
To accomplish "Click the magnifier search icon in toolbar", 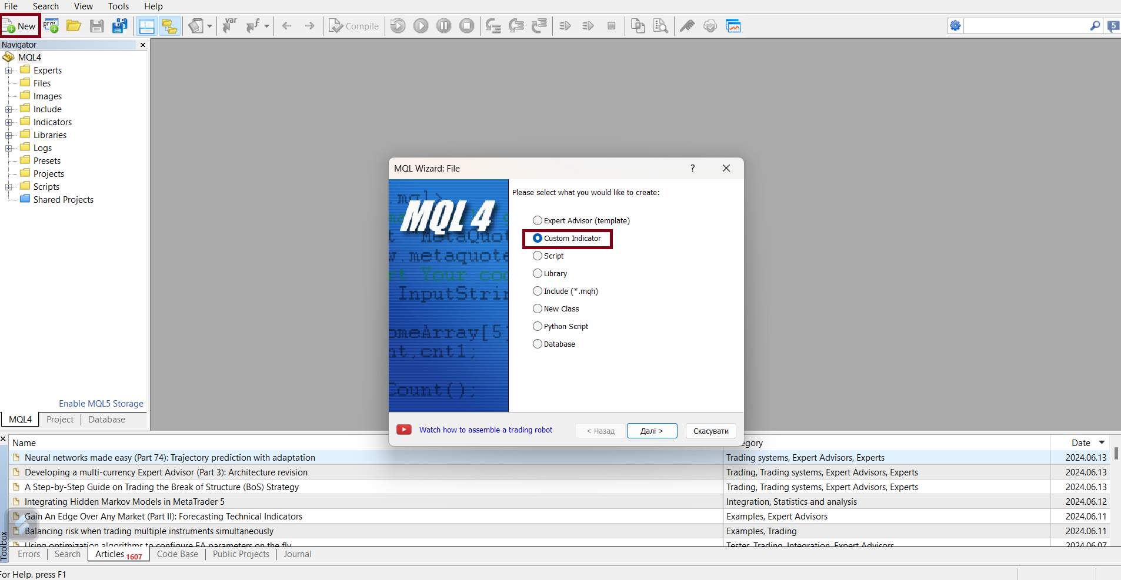I will point(1095,26).
